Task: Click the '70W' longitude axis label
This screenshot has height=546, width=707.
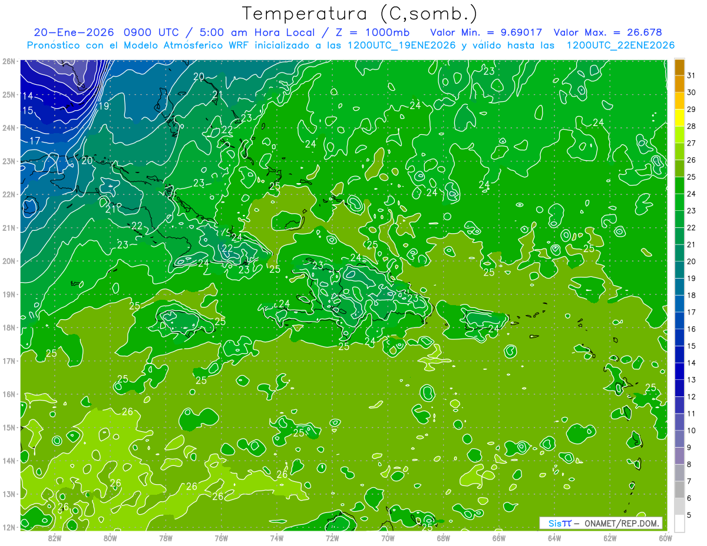Action: pos(388,538)
